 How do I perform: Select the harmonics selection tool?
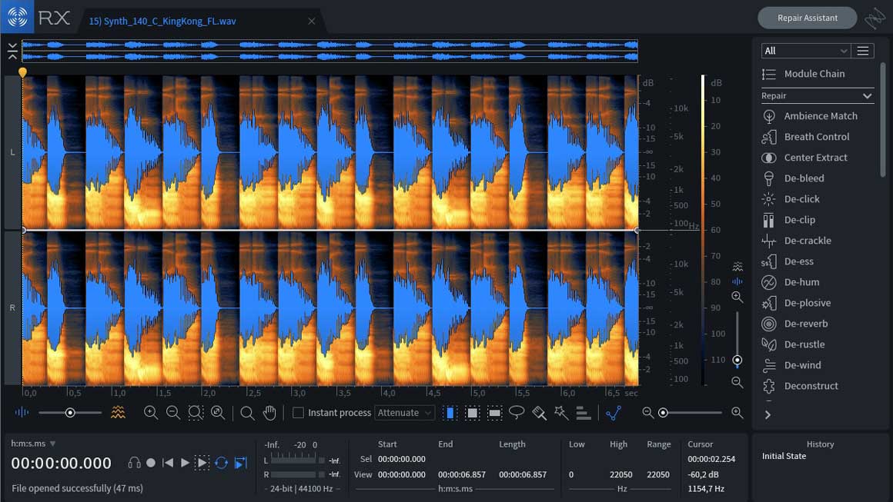(584, 413)
